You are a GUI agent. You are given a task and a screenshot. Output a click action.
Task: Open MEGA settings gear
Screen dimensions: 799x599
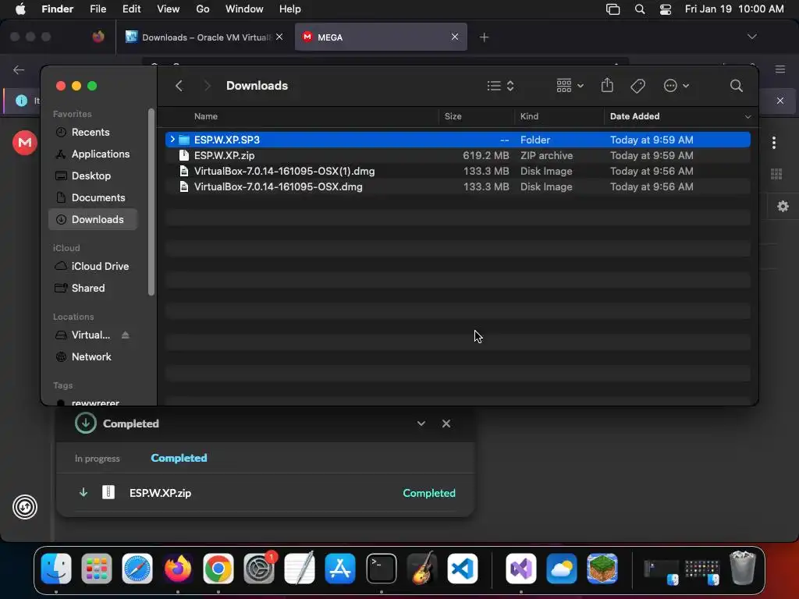[783, 206]
